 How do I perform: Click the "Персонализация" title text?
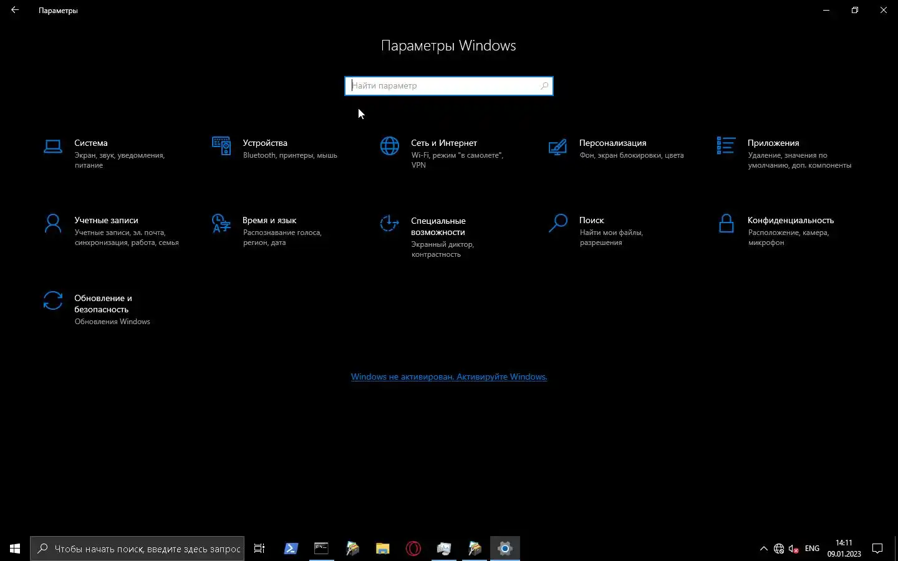(613, 143)
